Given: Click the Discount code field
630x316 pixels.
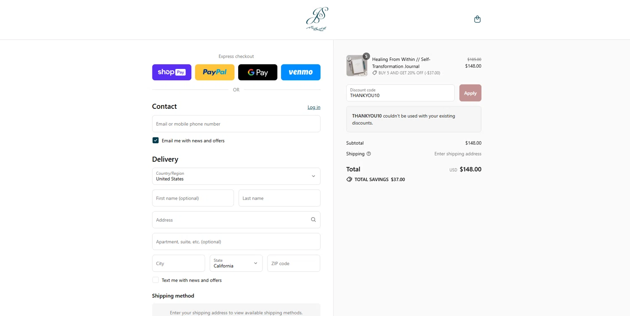Looking at the screenshot, I should [400, 93].
